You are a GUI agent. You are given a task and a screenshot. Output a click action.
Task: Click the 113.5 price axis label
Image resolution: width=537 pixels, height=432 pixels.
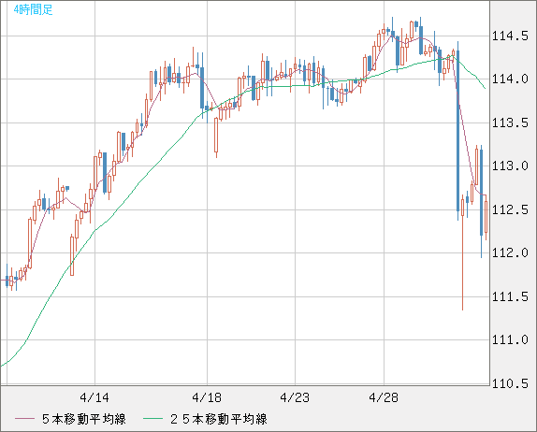(x=510, y=122)
